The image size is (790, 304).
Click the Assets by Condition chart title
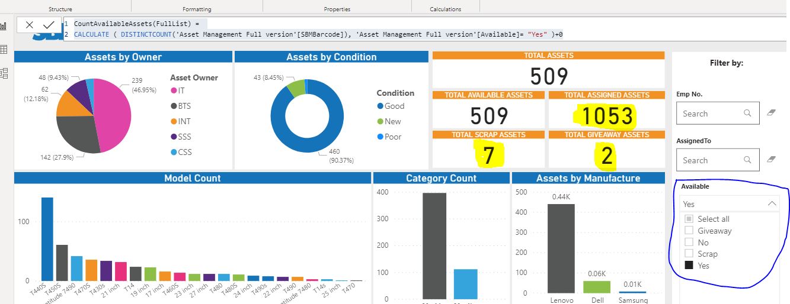point(331,57)
